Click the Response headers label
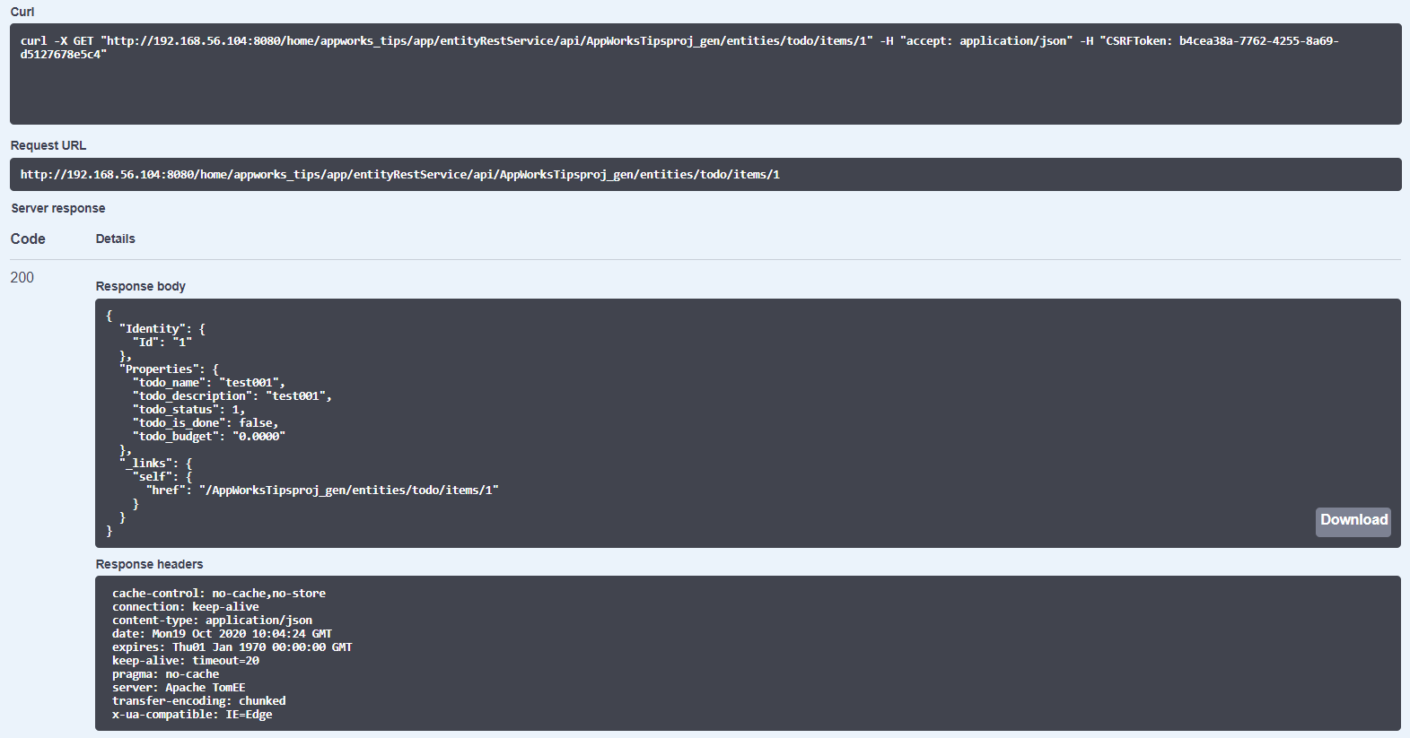Viewport: 1410px width, 738px height. coord(150,564)
